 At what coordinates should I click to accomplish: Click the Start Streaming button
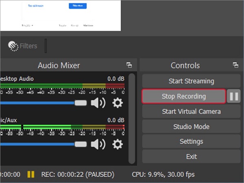pyautogui.click(x=191, y=81)
